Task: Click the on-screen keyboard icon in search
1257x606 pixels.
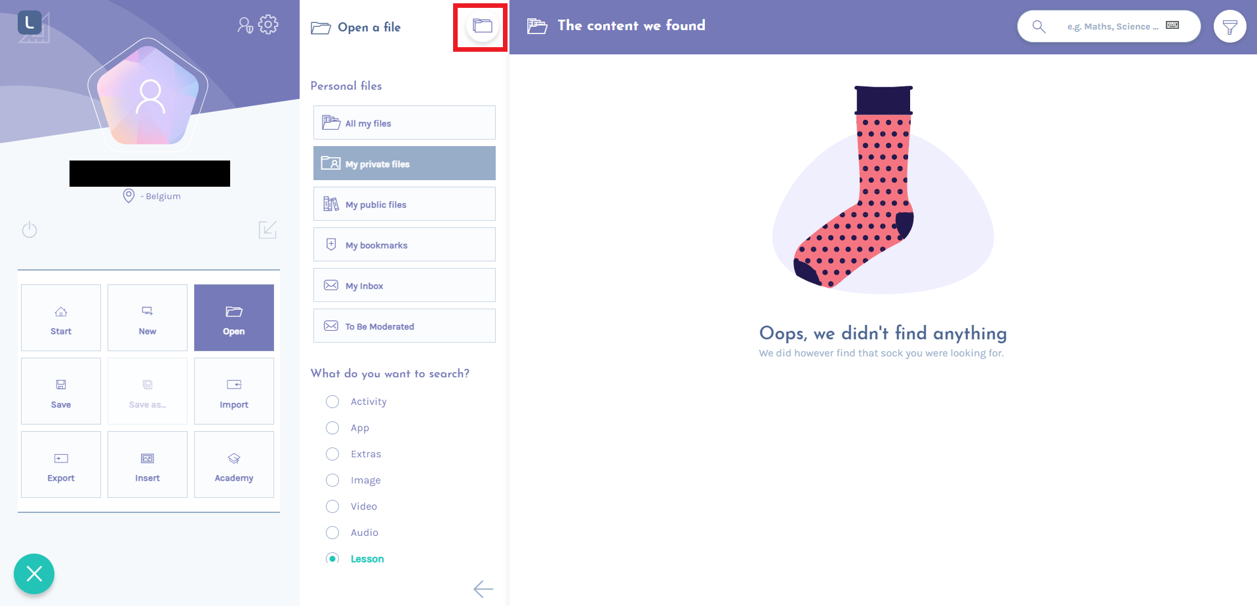Action: click(1172, 26)
